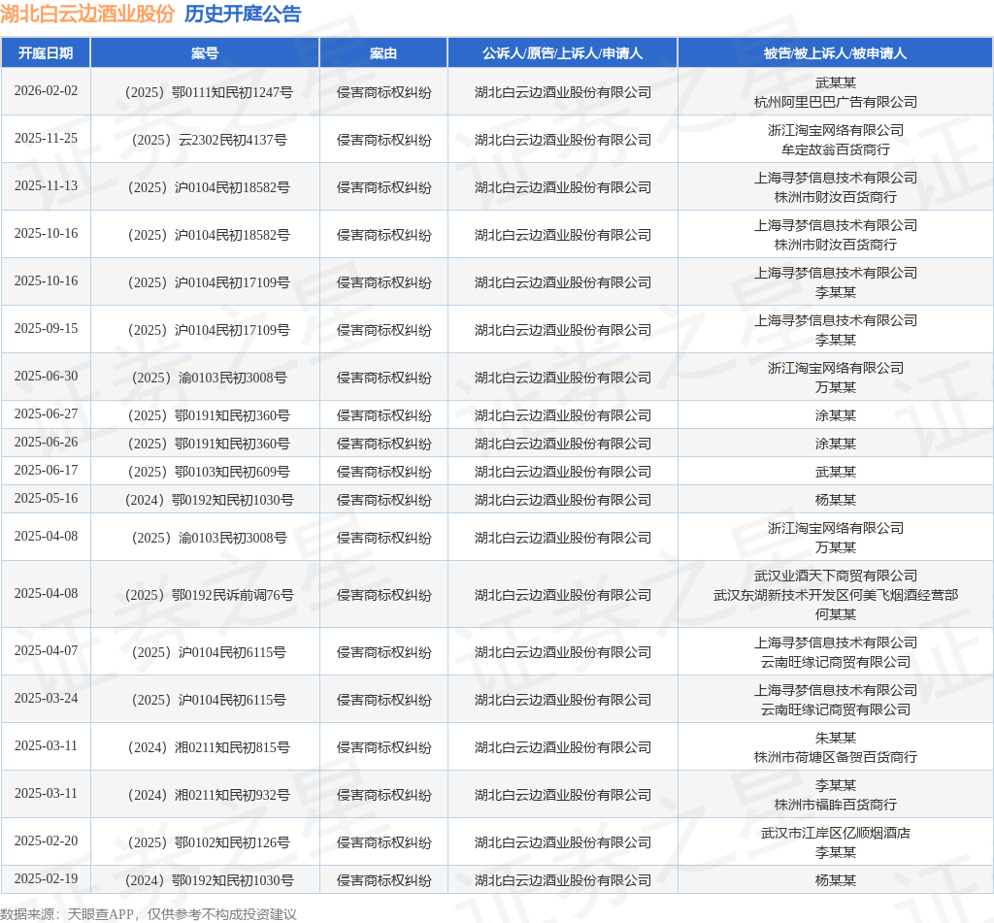Viewport: 994px width, 923px height.
Task: Click the 案号 column header
Action: click(x=205, y=53)
